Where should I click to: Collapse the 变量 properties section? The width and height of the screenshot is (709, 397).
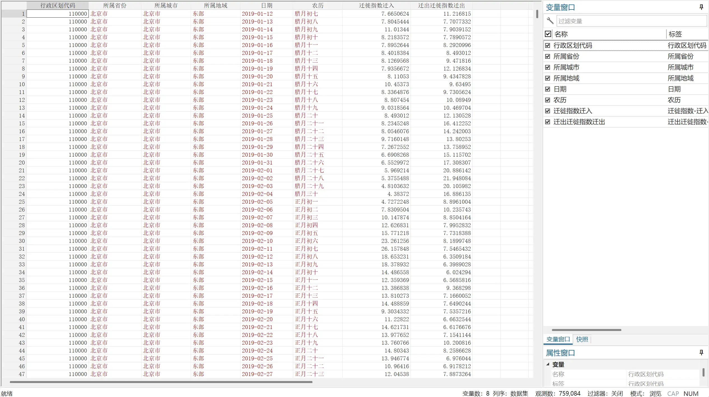point(548,364)
